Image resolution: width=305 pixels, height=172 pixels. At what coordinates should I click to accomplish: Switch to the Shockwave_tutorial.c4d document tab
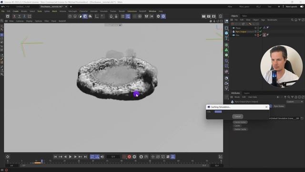51,7
